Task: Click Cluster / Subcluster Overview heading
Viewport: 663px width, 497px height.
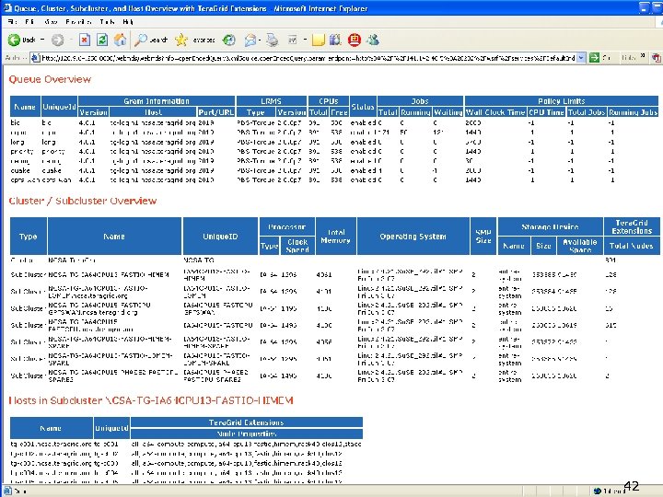Action: pyautogui.click(x=83, y=201)
